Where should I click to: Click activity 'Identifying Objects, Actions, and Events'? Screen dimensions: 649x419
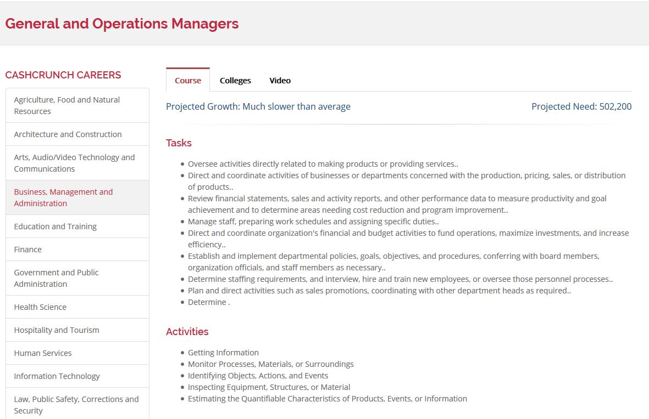click(258, 376)
